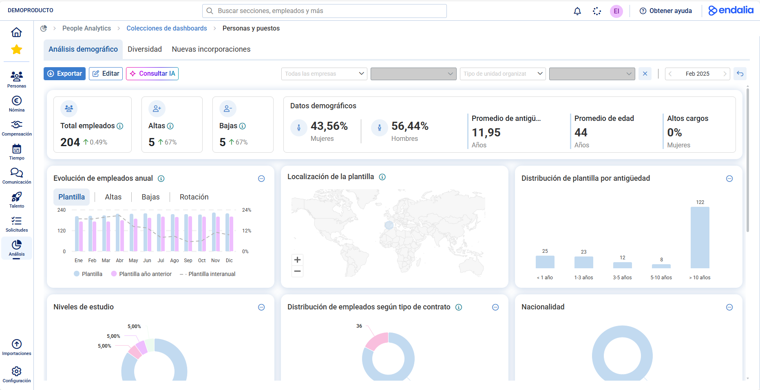
Task: Show info for Bajas card
Action: (243, 126)
